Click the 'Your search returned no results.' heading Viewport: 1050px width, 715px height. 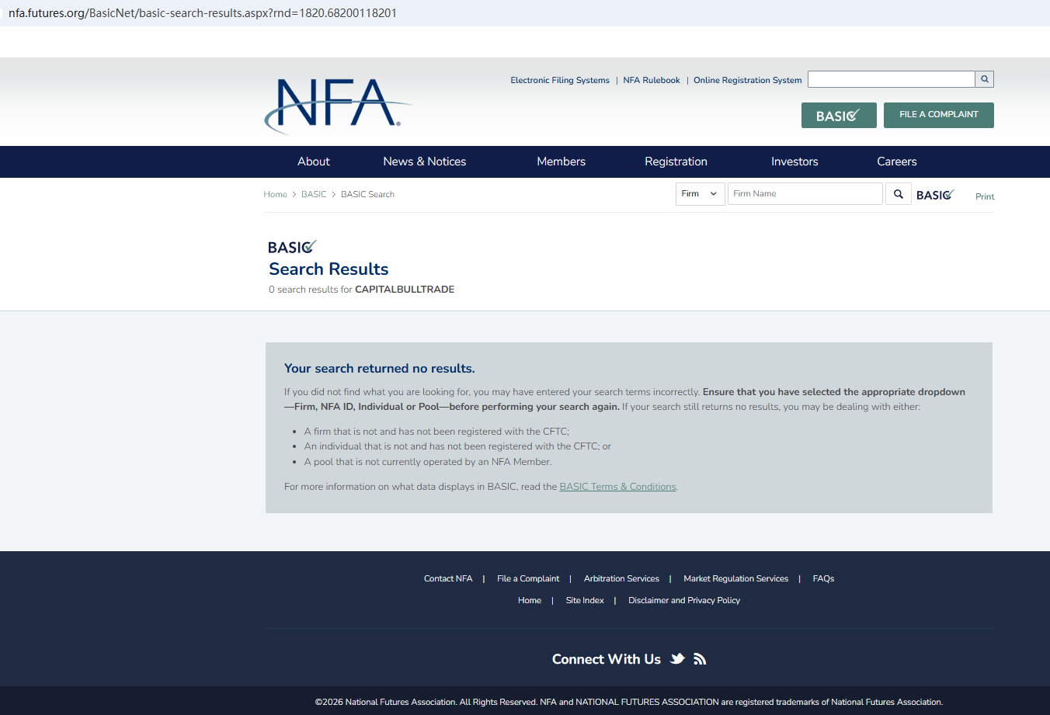(380, 369)
